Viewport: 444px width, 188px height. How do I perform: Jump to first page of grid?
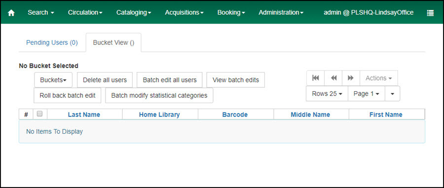pyautogui.click(x=315, y=78)
